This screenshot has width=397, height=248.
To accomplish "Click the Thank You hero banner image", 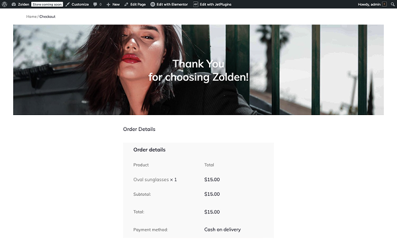I will point(198,69).
